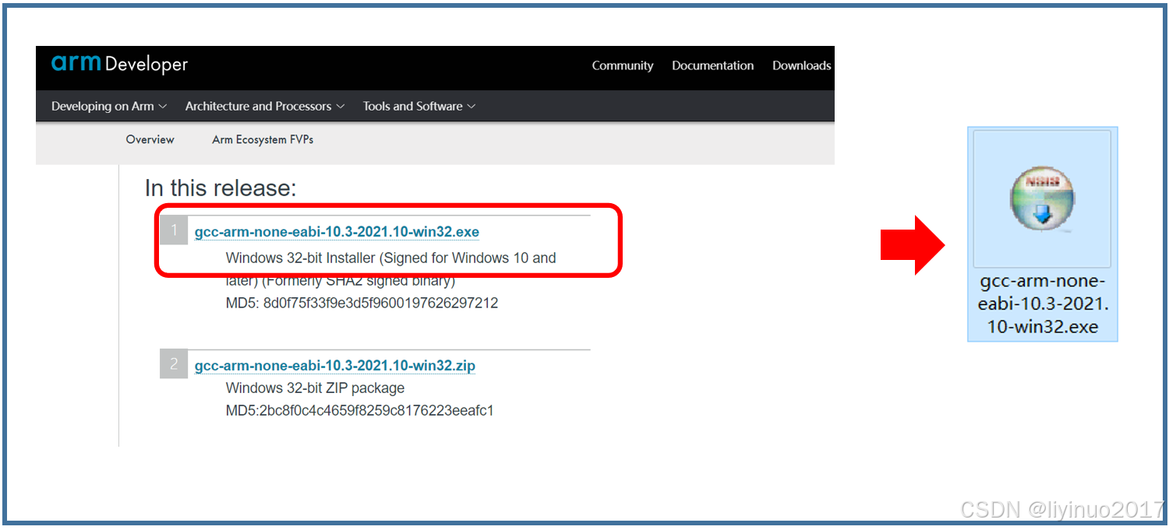Open the Downloads header link

(x=802, y=65)
